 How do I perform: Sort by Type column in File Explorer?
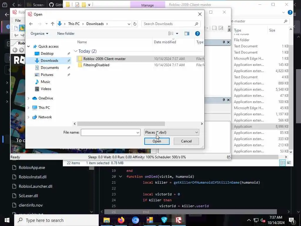click(x=238, y=30)
